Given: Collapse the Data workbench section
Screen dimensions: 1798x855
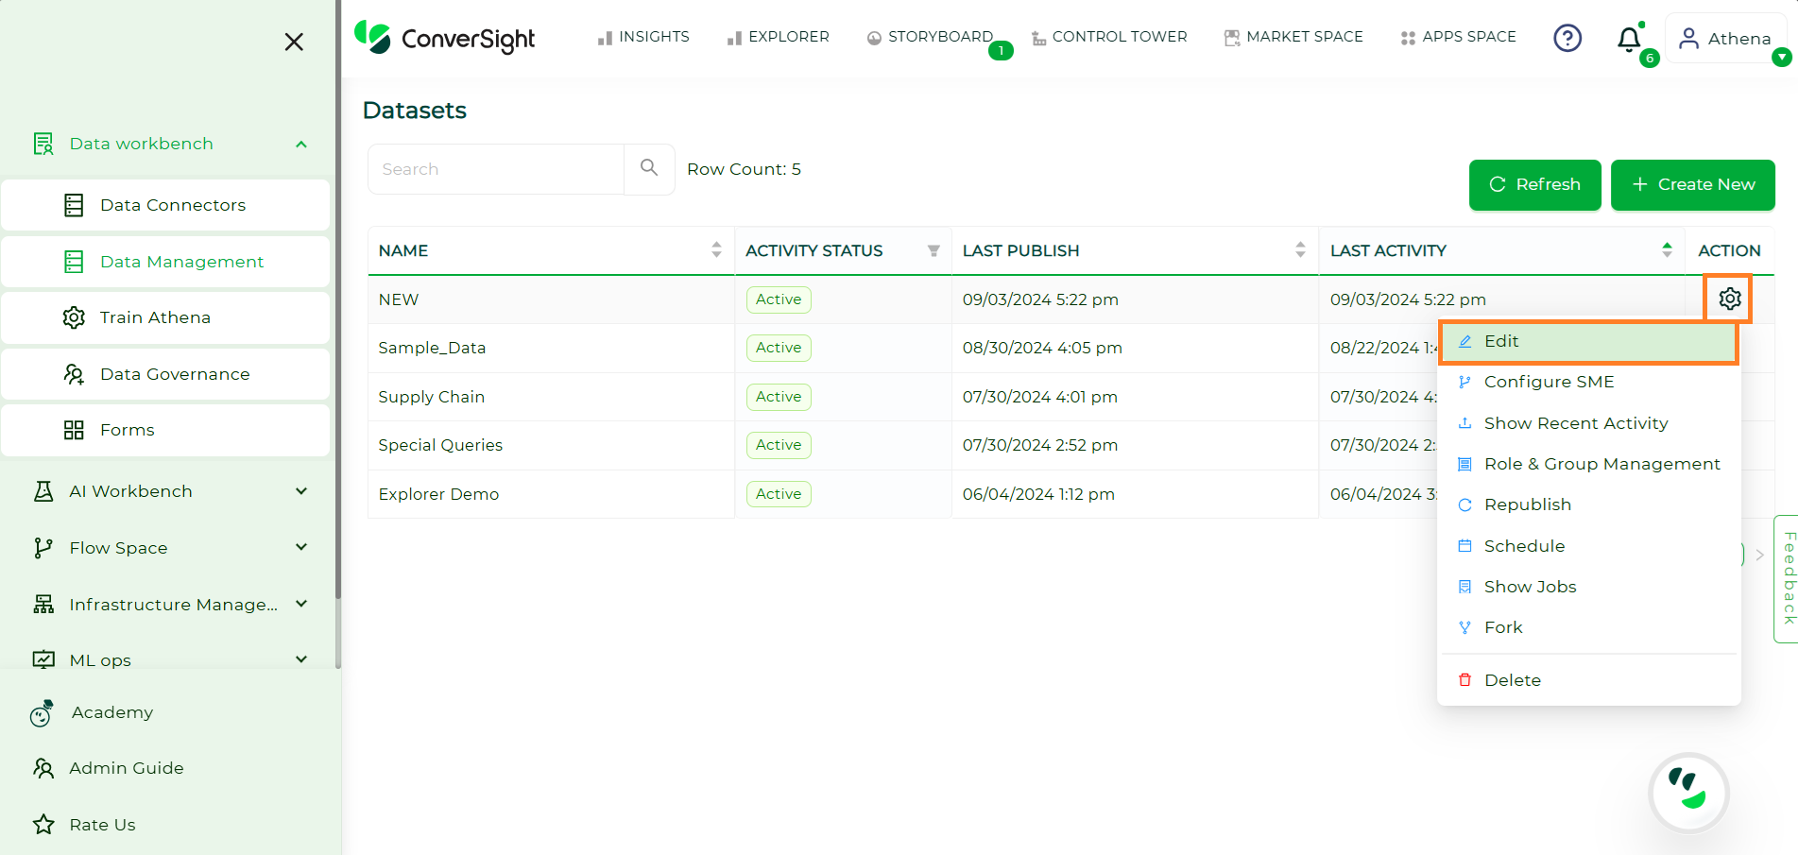Looking at the screenshot, I should click(x=301, y=145).
